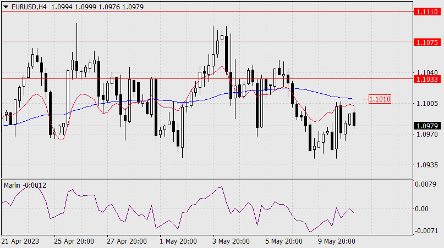The width and height of the screenshot is (444, 248).
Task: Click the current price tag 1.0979
Action: click(427, 126)
